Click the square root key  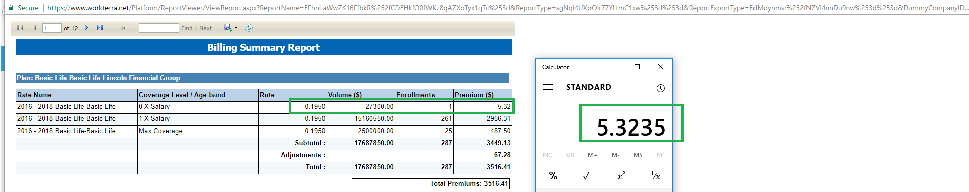click(x=586, y=176)
